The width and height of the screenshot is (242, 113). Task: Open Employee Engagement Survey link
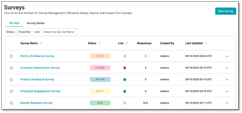tap(41, 91)
